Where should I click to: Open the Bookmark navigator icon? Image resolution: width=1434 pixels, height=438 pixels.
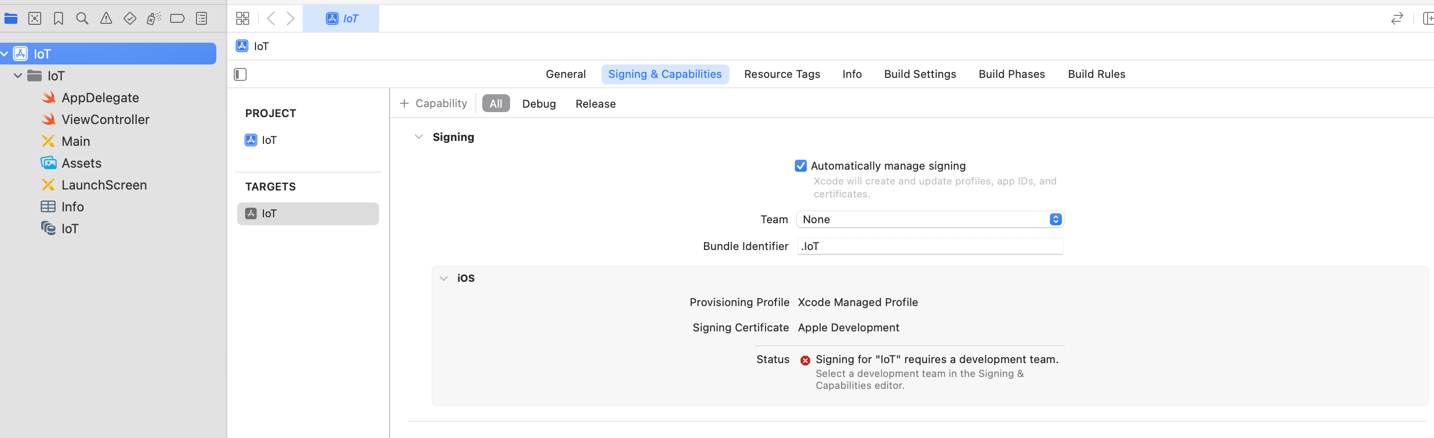point(59,18)
